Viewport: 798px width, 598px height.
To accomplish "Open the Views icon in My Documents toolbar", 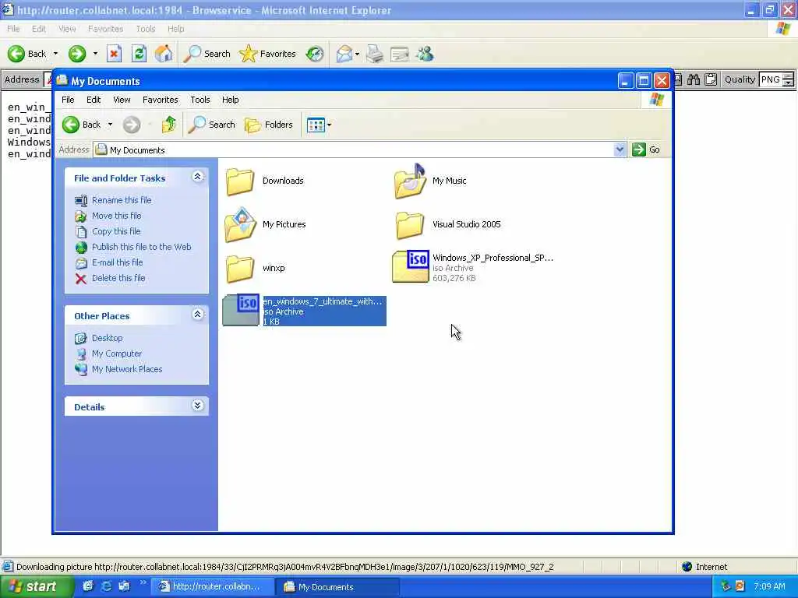I will pyautogui.click(x=316, y=125).
